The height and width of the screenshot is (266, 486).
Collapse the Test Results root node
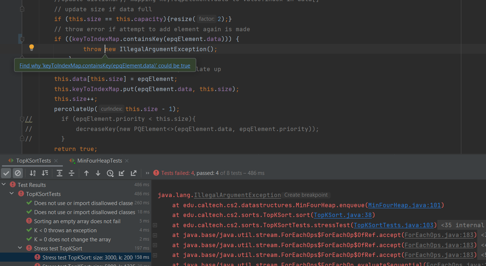[4, 185]
